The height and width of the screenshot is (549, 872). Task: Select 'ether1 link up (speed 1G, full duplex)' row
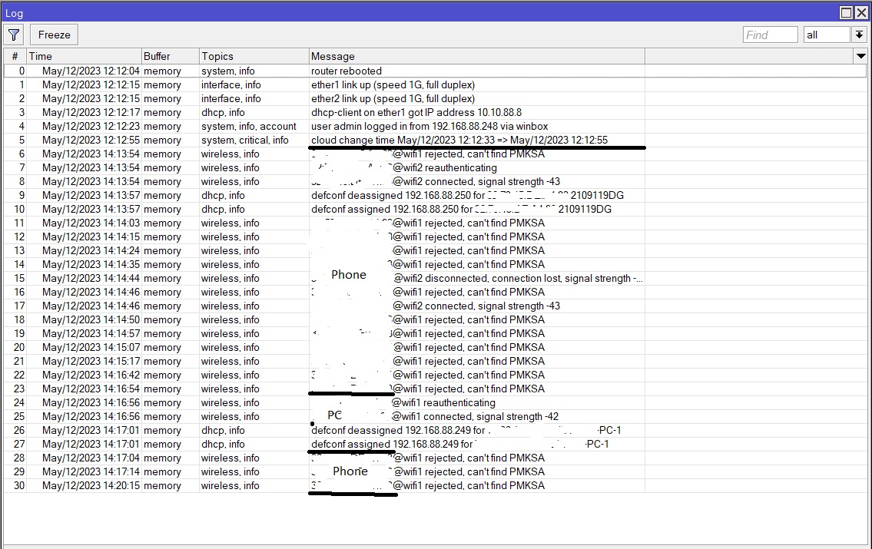click(x=435, y=85)
